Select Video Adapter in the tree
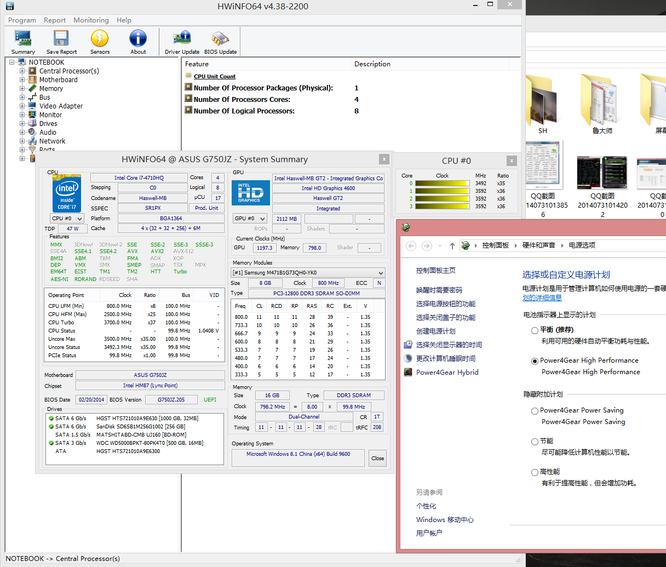This screenshot has height=567, width=666. 61,106
